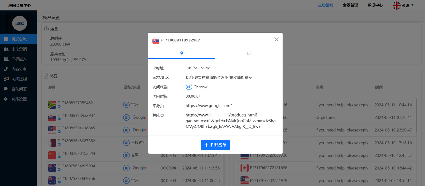
Task: Switch to the chat messages tab in dialog
Action: [x=249, y=53]
